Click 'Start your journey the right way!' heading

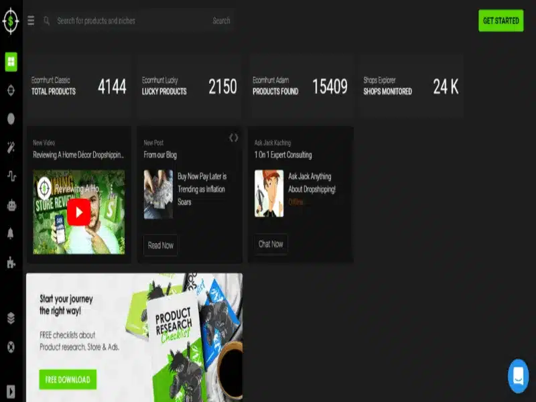point(66,305)
